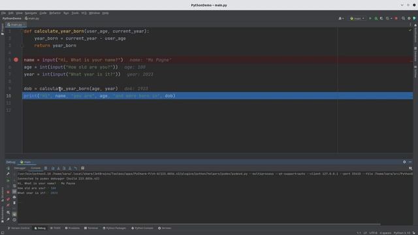Open the Services tool window

(165, 228)
